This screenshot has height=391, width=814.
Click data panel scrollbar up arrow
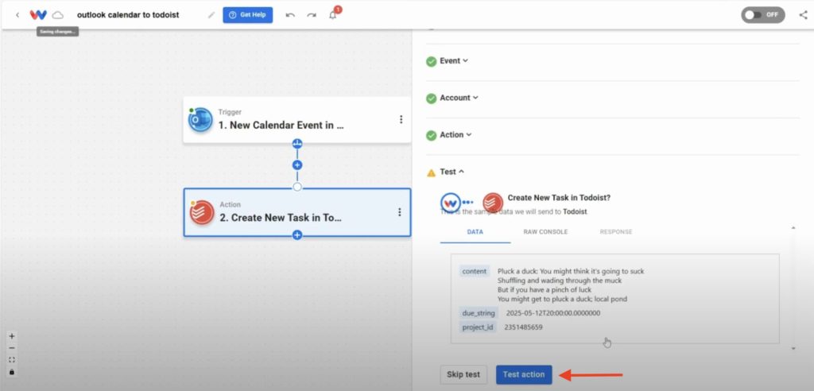click(793, 227)
